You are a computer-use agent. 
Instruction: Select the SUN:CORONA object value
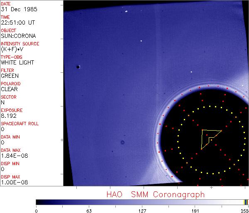(19, 36)
